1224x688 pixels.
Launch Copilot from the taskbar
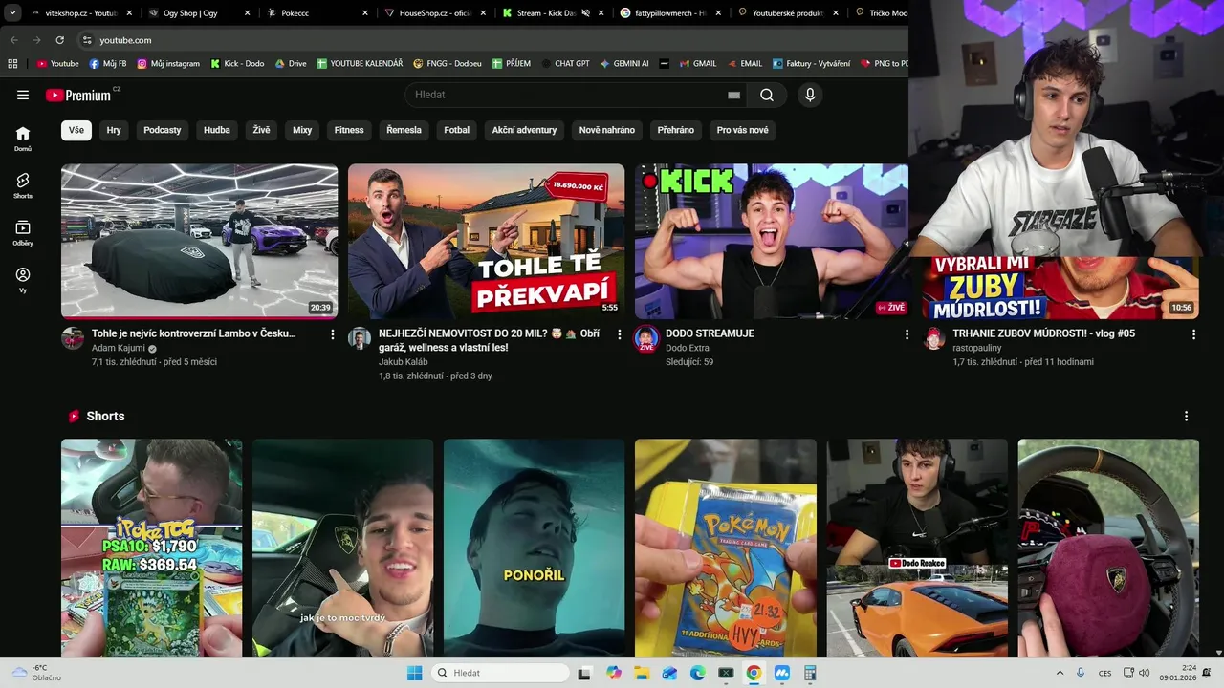click(613, 673)
